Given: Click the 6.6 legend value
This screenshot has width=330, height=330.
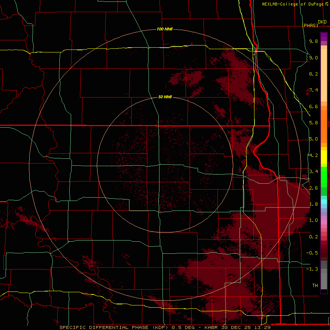Looking at the screenshot, I should tap(313, 106).
